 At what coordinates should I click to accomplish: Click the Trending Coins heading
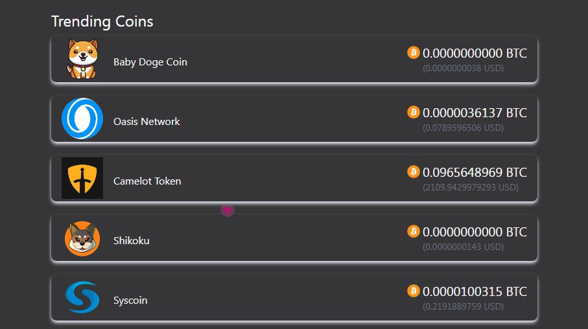[x=102, y=21]
